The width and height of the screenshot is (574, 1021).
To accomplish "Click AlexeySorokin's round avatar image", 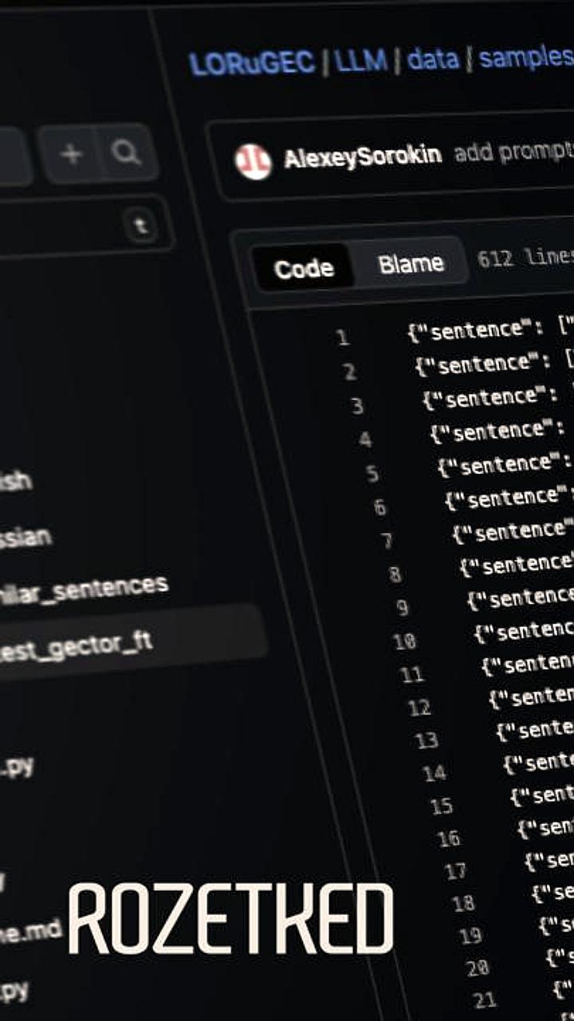I will click(x=253, y=161).
